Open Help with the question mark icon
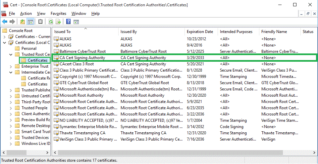318x164 pixels. 68,22
